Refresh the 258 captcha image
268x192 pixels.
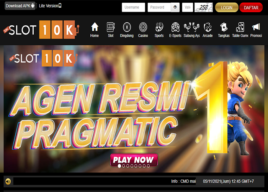click(204, 7)
